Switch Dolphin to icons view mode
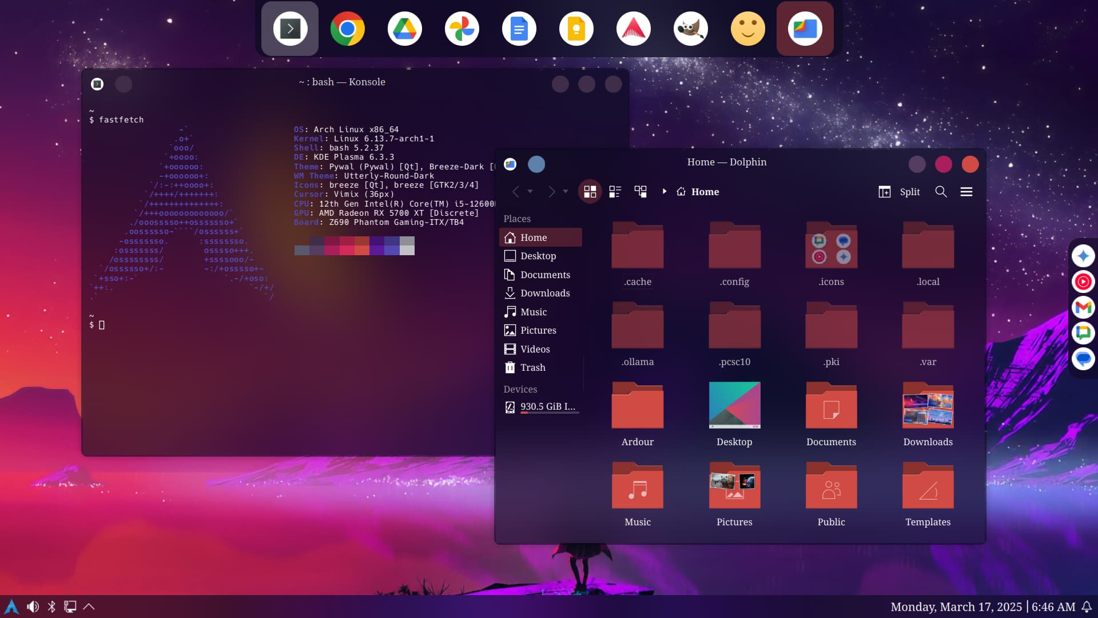The width and height of the screenshot is (1098, 618). point(590,192)
